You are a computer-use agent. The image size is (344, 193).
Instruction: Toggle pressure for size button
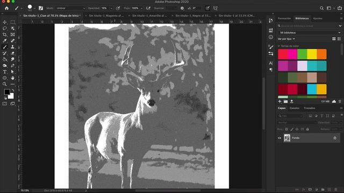point(207,8)
